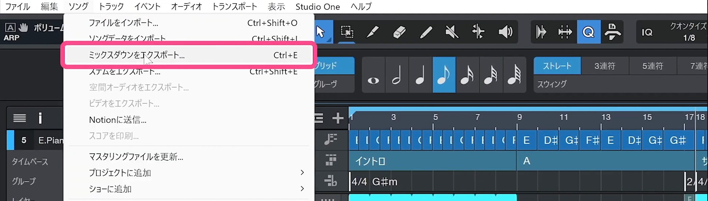This screenshot has height=201, width=708.
Task: Toggle the Q quantize button
Action: point(588,32)
